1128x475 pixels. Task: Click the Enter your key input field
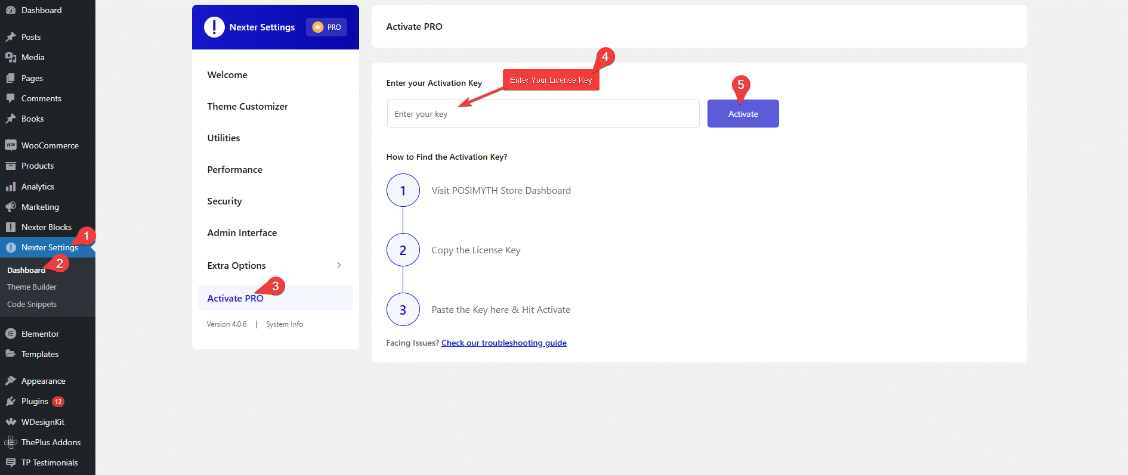[543, 113]
